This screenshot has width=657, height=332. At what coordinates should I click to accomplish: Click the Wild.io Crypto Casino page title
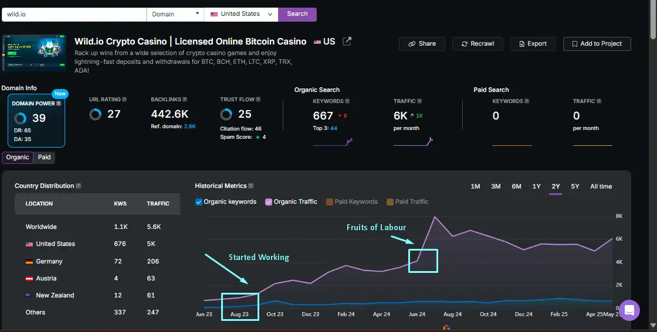[x=190, y=42]
